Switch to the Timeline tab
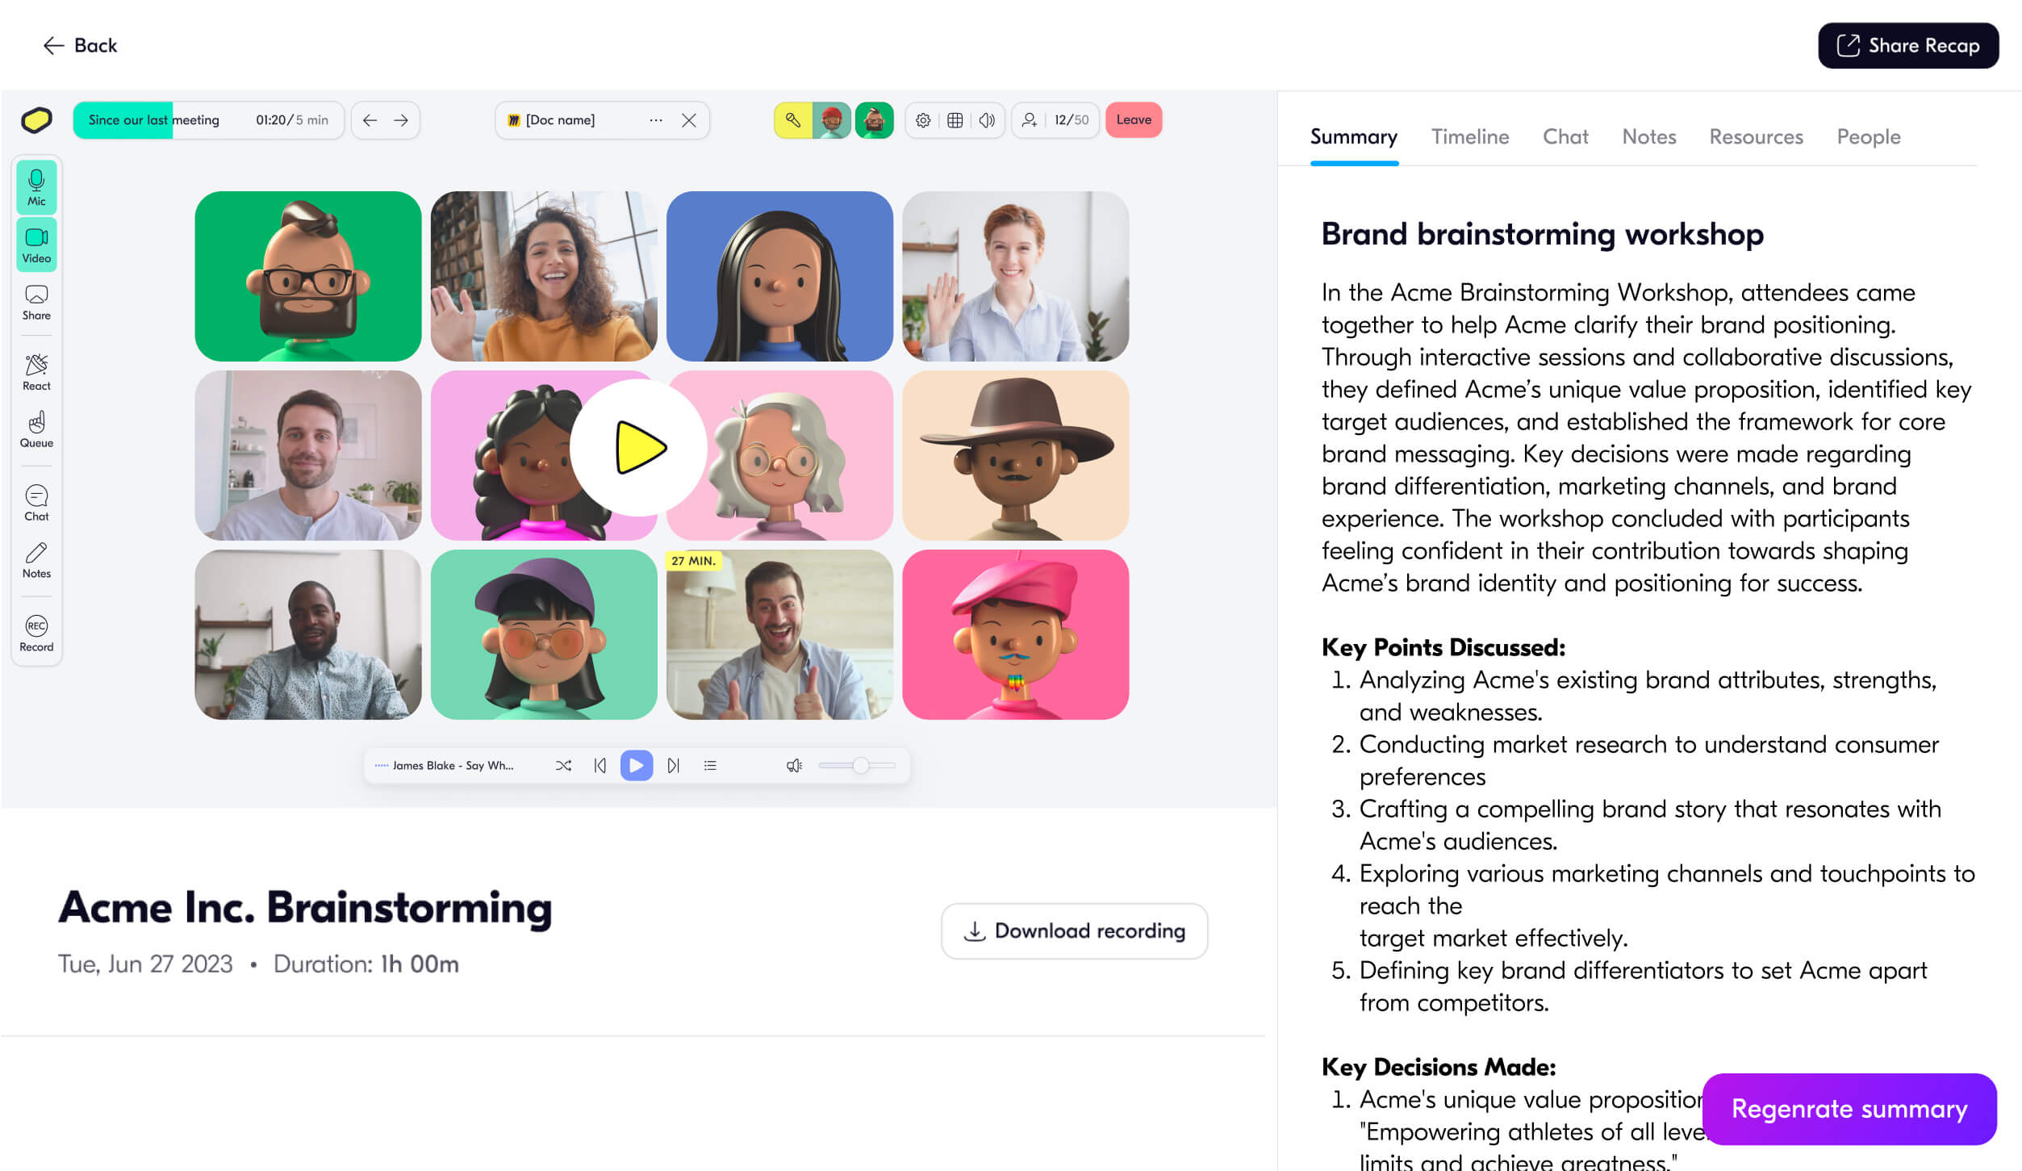This screenshot has width=2022, height=1171. pos(1469,136)
